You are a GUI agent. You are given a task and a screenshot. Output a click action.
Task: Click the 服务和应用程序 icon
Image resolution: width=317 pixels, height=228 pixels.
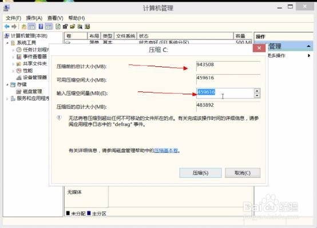coord(13,98)
